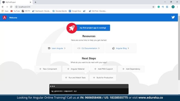
Task: Click the plus icon on Add PWA Support
Action: click(95, 69)
